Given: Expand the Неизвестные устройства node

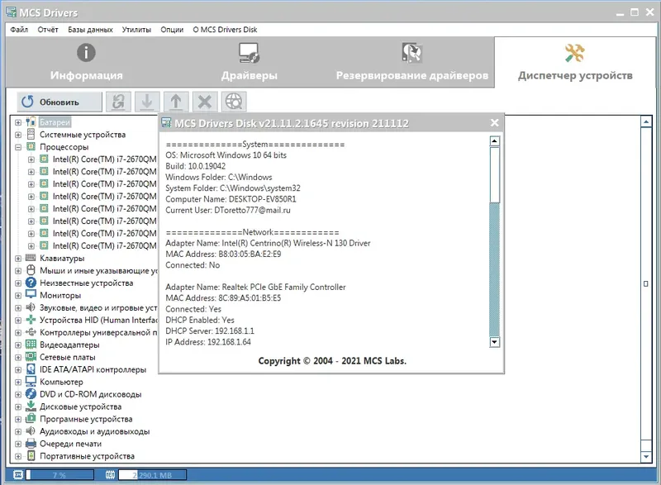Looking at the screenshot, I should click(18, 283).
